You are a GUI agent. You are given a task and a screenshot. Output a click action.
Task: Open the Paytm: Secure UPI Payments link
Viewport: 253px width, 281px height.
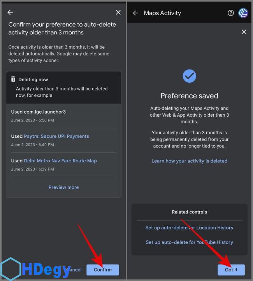(x=56, y=136)
